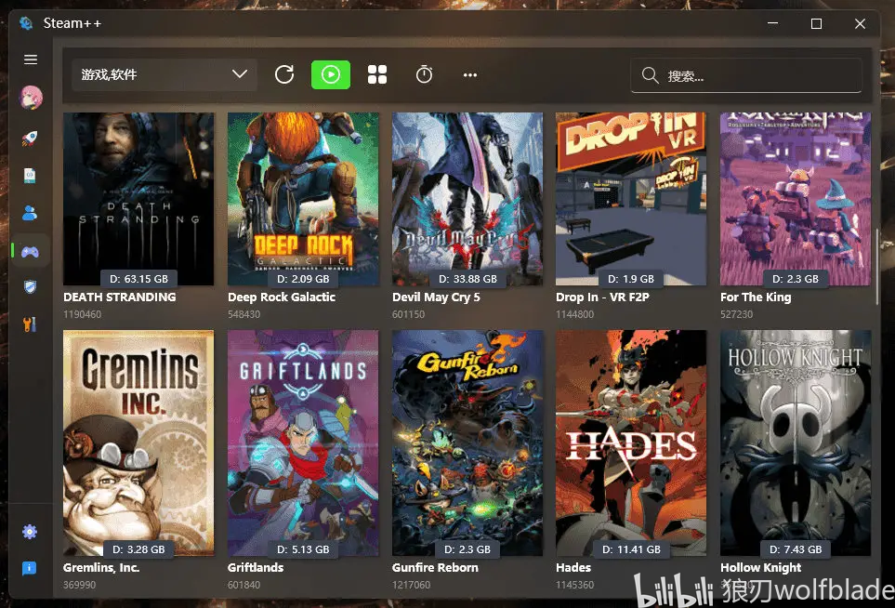The width and height of the screenshot is (895, 608).
Task: Open the Gremlins Inc cover art
Action: (x=138, y=443)
